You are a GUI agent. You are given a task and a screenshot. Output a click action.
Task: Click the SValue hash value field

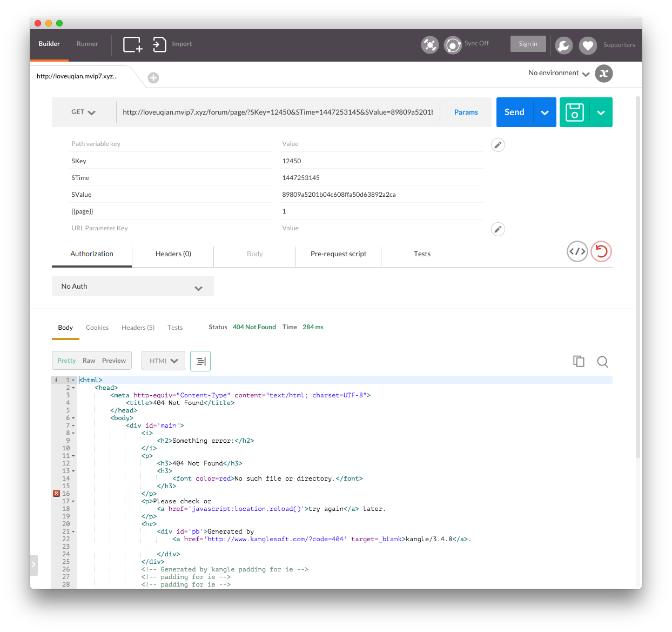point(382,195)
